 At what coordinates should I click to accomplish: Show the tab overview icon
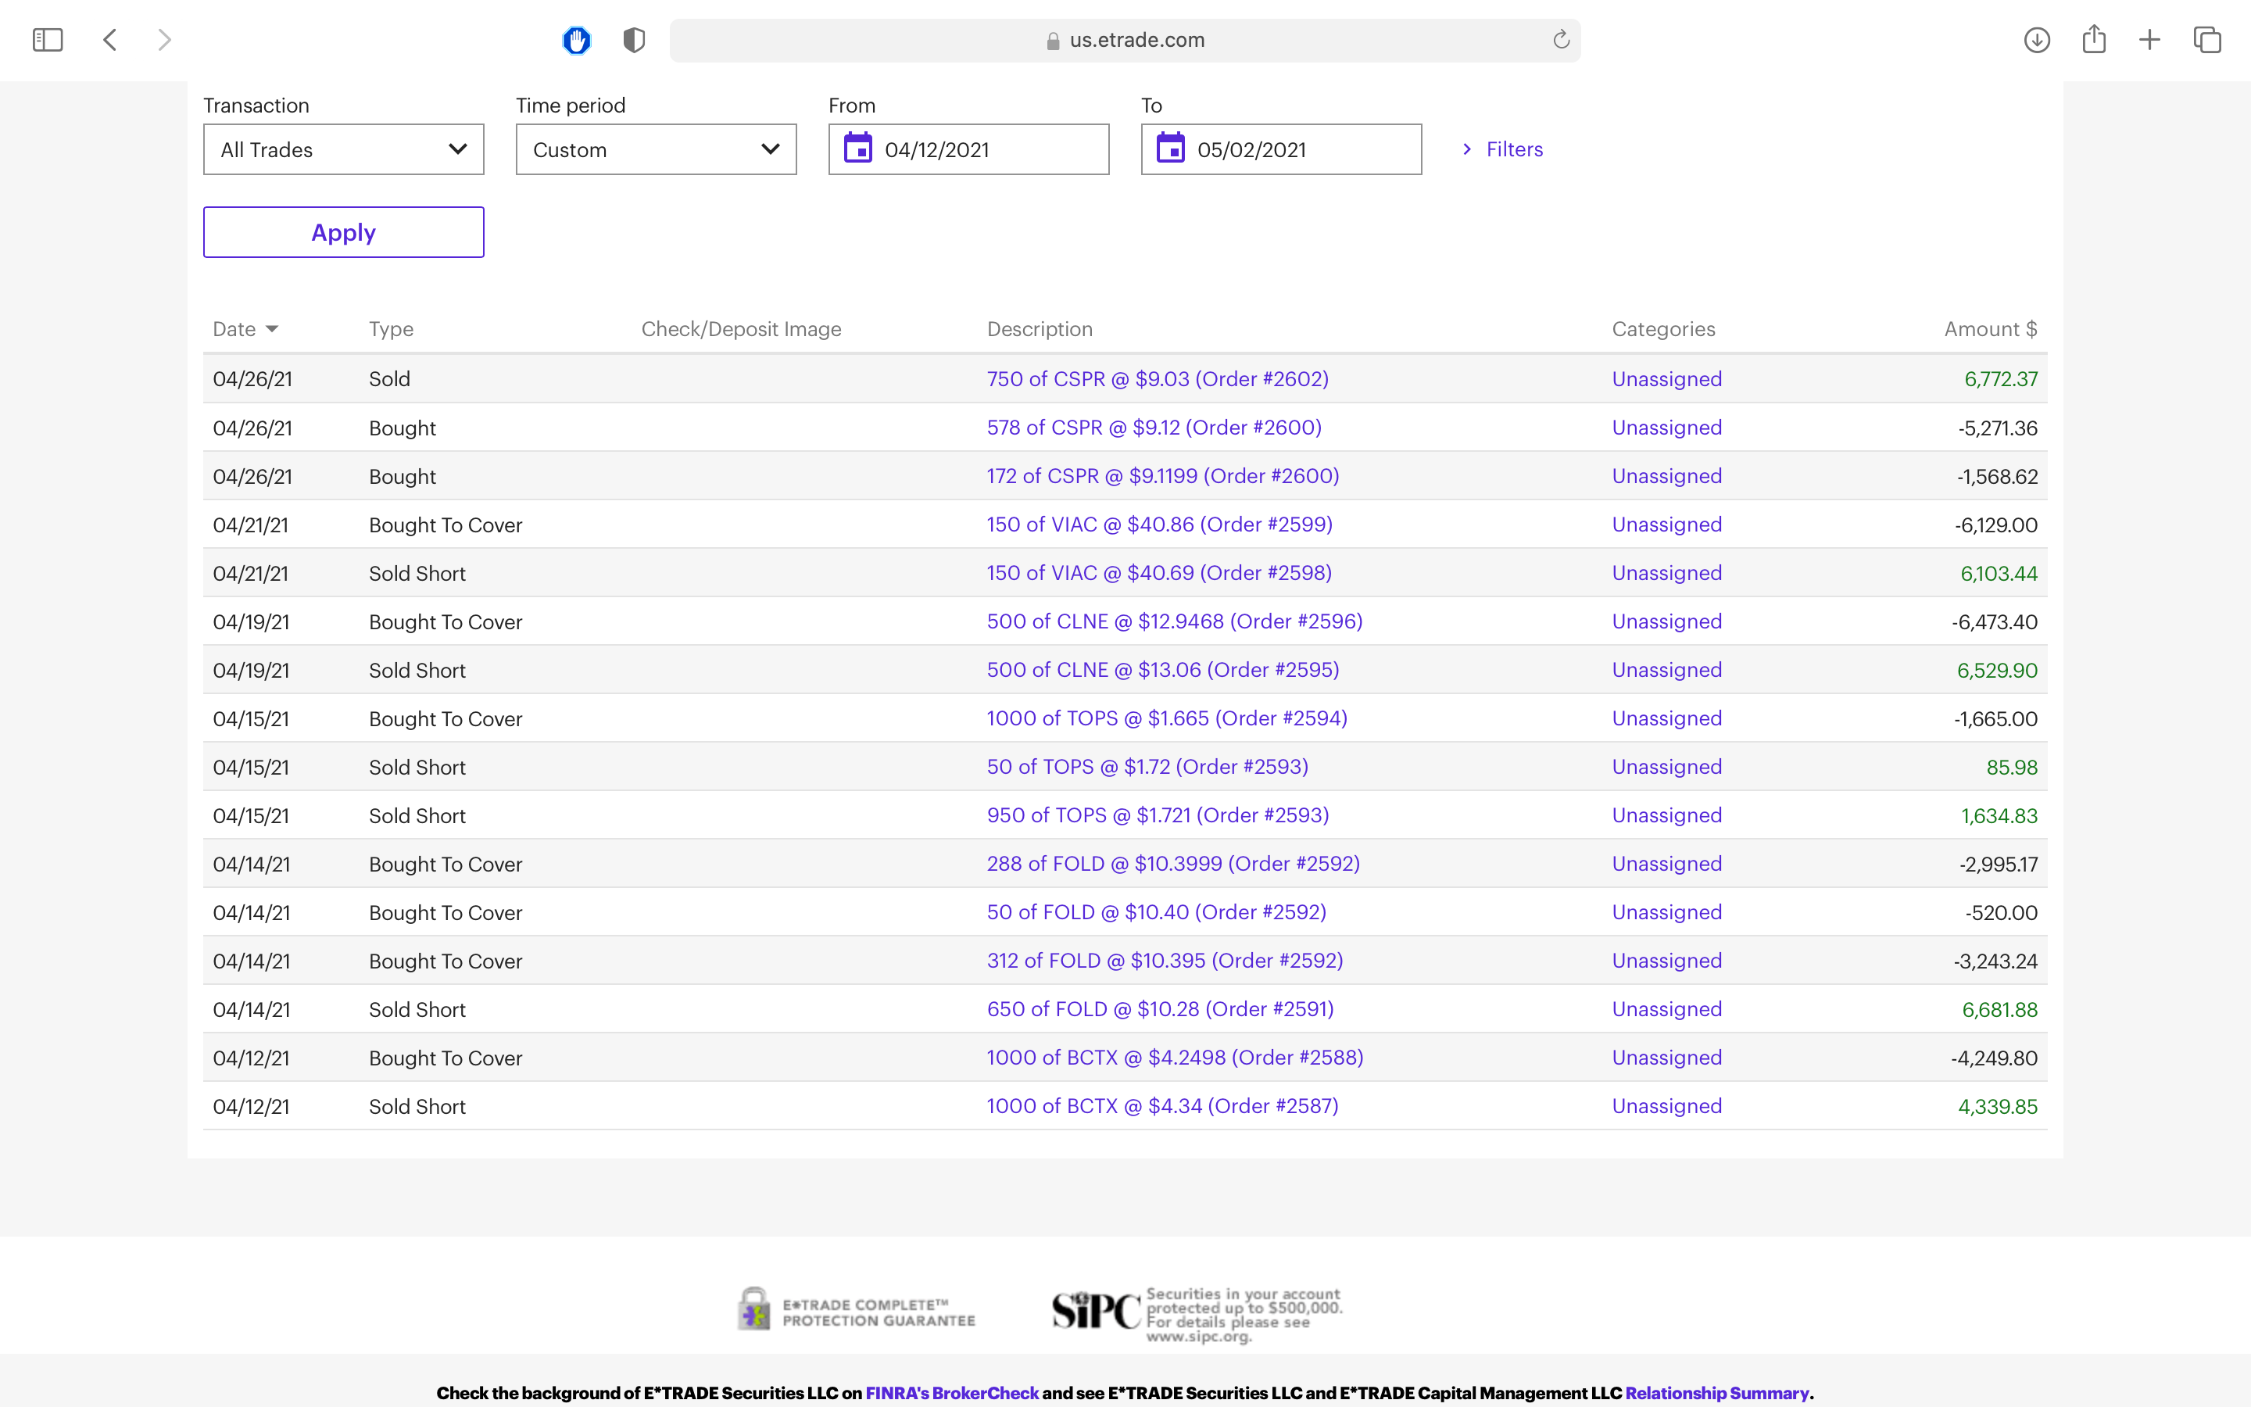tap(2207, 40)
